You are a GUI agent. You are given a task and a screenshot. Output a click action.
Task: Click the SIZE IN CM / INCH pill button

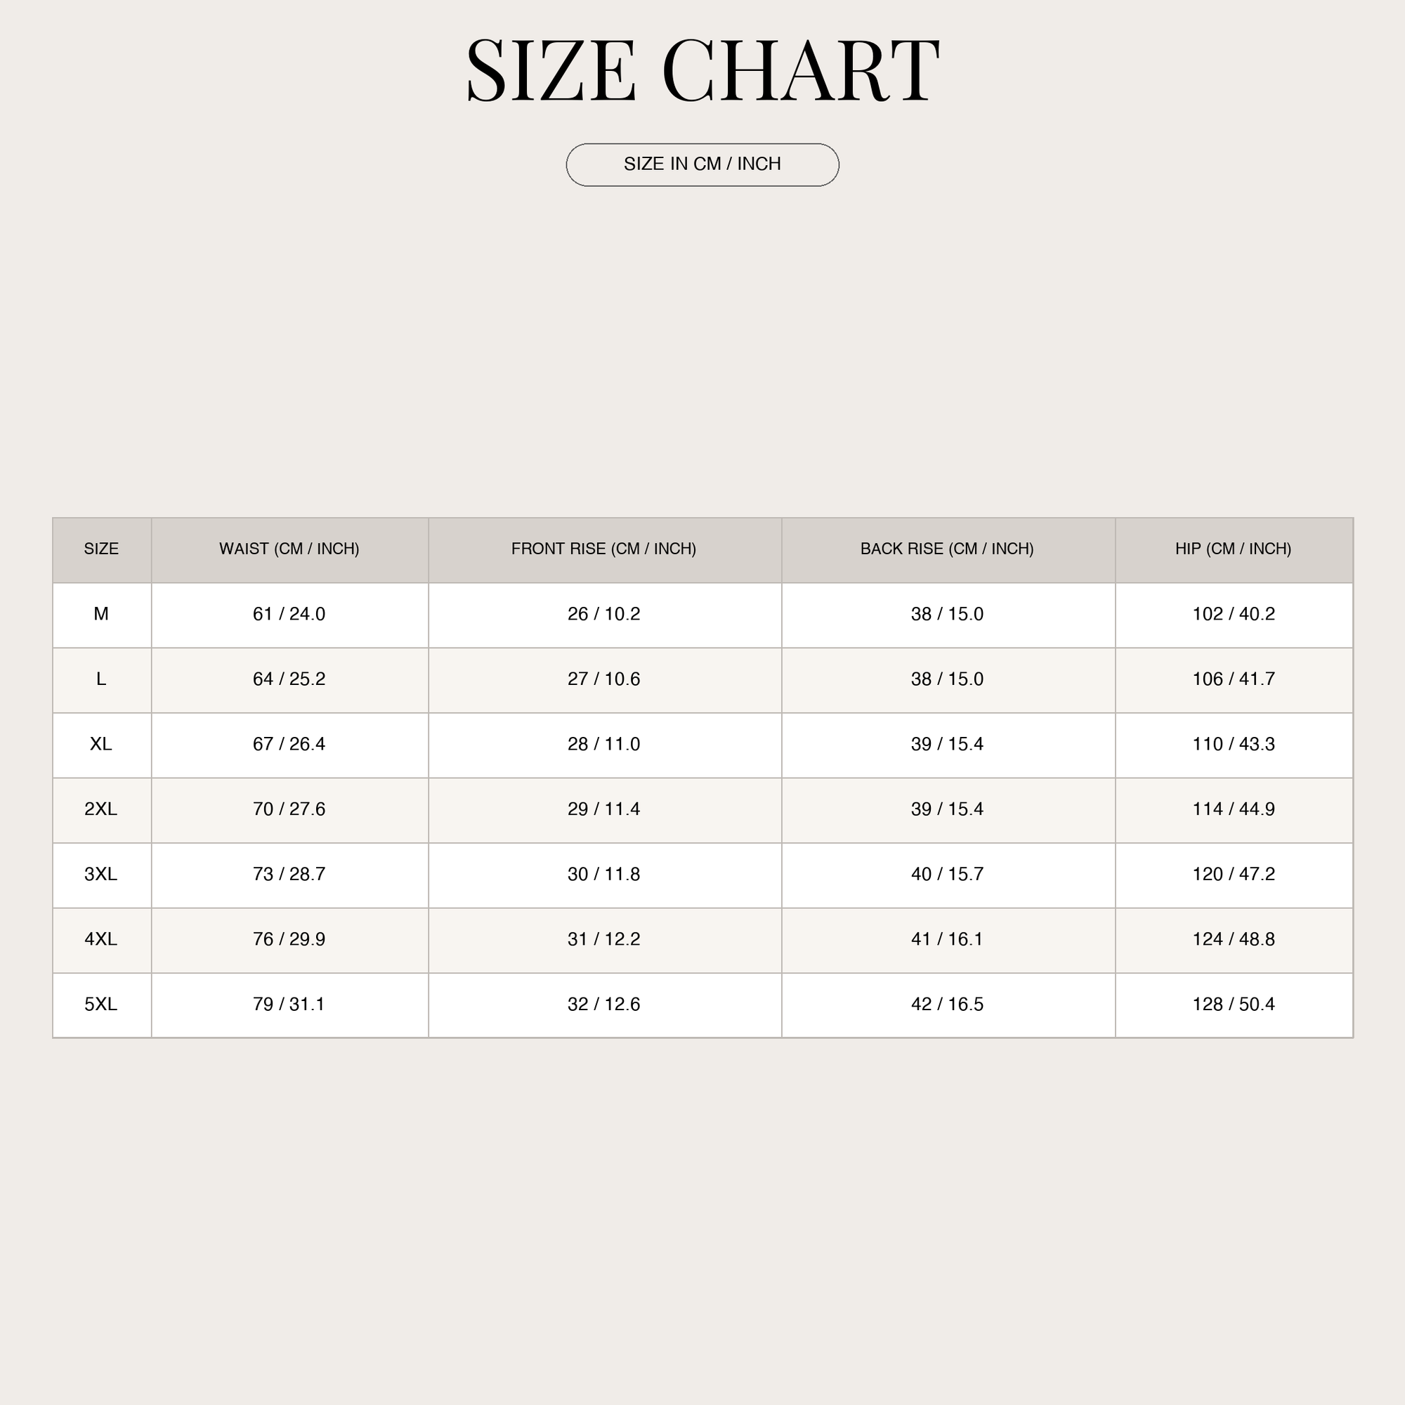[702, 164]
